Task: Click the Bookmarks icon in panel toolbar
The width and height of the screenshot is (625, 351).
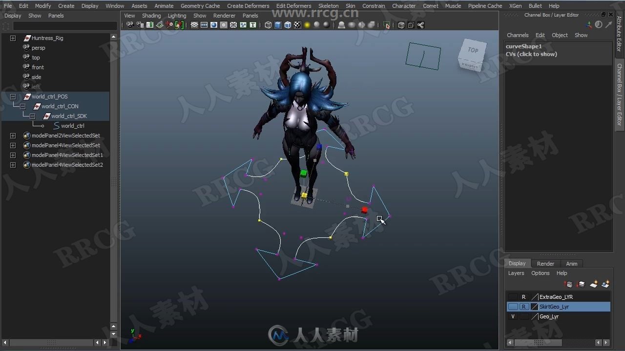Action: pyautogui.click(x=150, y=25)
